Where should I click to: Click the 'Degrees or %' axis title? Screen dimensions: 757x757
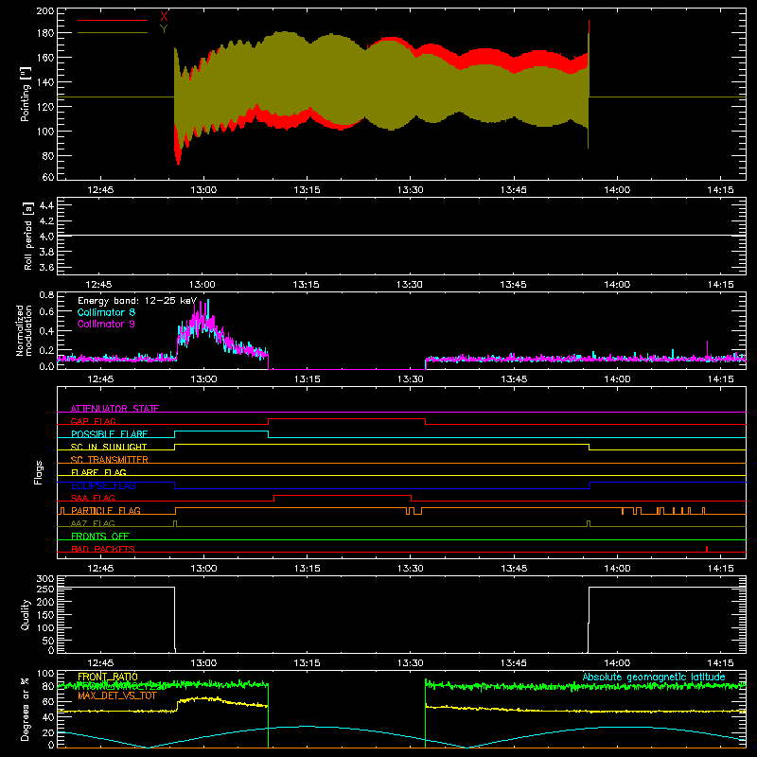(26, 709)
